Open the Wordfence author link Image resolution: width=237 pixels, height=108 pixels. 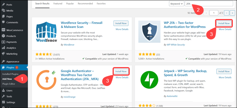pyautogui.click(x=69, y=45)
